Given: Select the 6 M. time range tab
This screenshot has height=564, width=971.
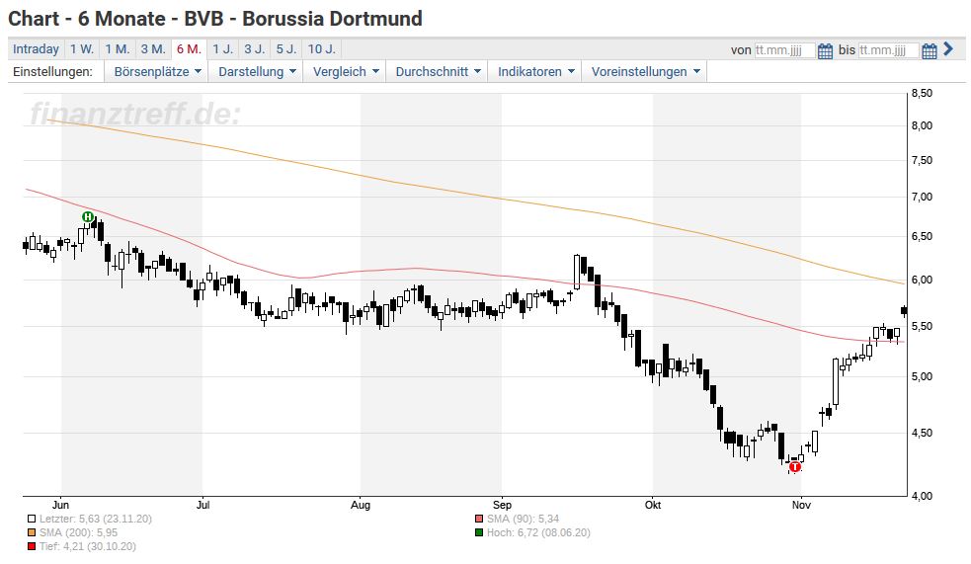Looking at the screenshot, I should click(x=189, y=49).
